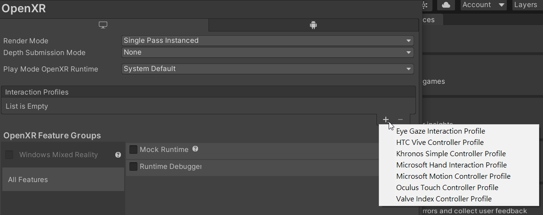Choose Valve Index Controller Profile

tap(459, 199)
